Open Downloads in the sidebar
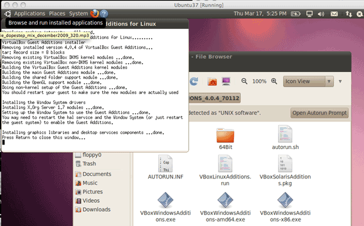The height and width of the screenshot is (226, 364). click(x=93, y=210)
